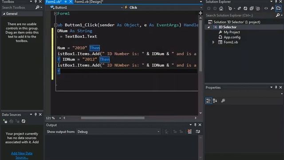
Task: Open Show output from Debug dropdown
Action: pos(158,132)
